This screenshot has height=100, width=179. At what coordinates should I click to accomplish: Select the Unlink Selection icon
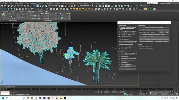click(x=12, y=6)
